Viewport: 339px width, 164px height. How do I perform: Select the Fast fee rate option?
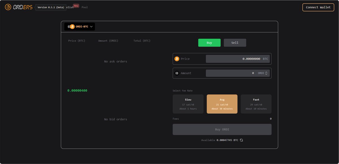tap(256, 104)
